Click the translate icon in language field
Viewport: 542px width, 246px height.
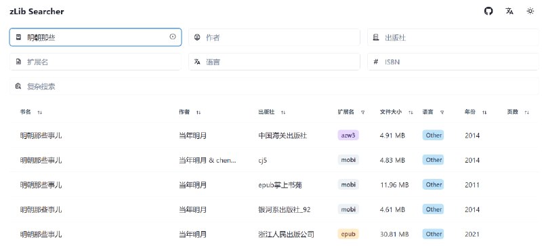[197, 62]
